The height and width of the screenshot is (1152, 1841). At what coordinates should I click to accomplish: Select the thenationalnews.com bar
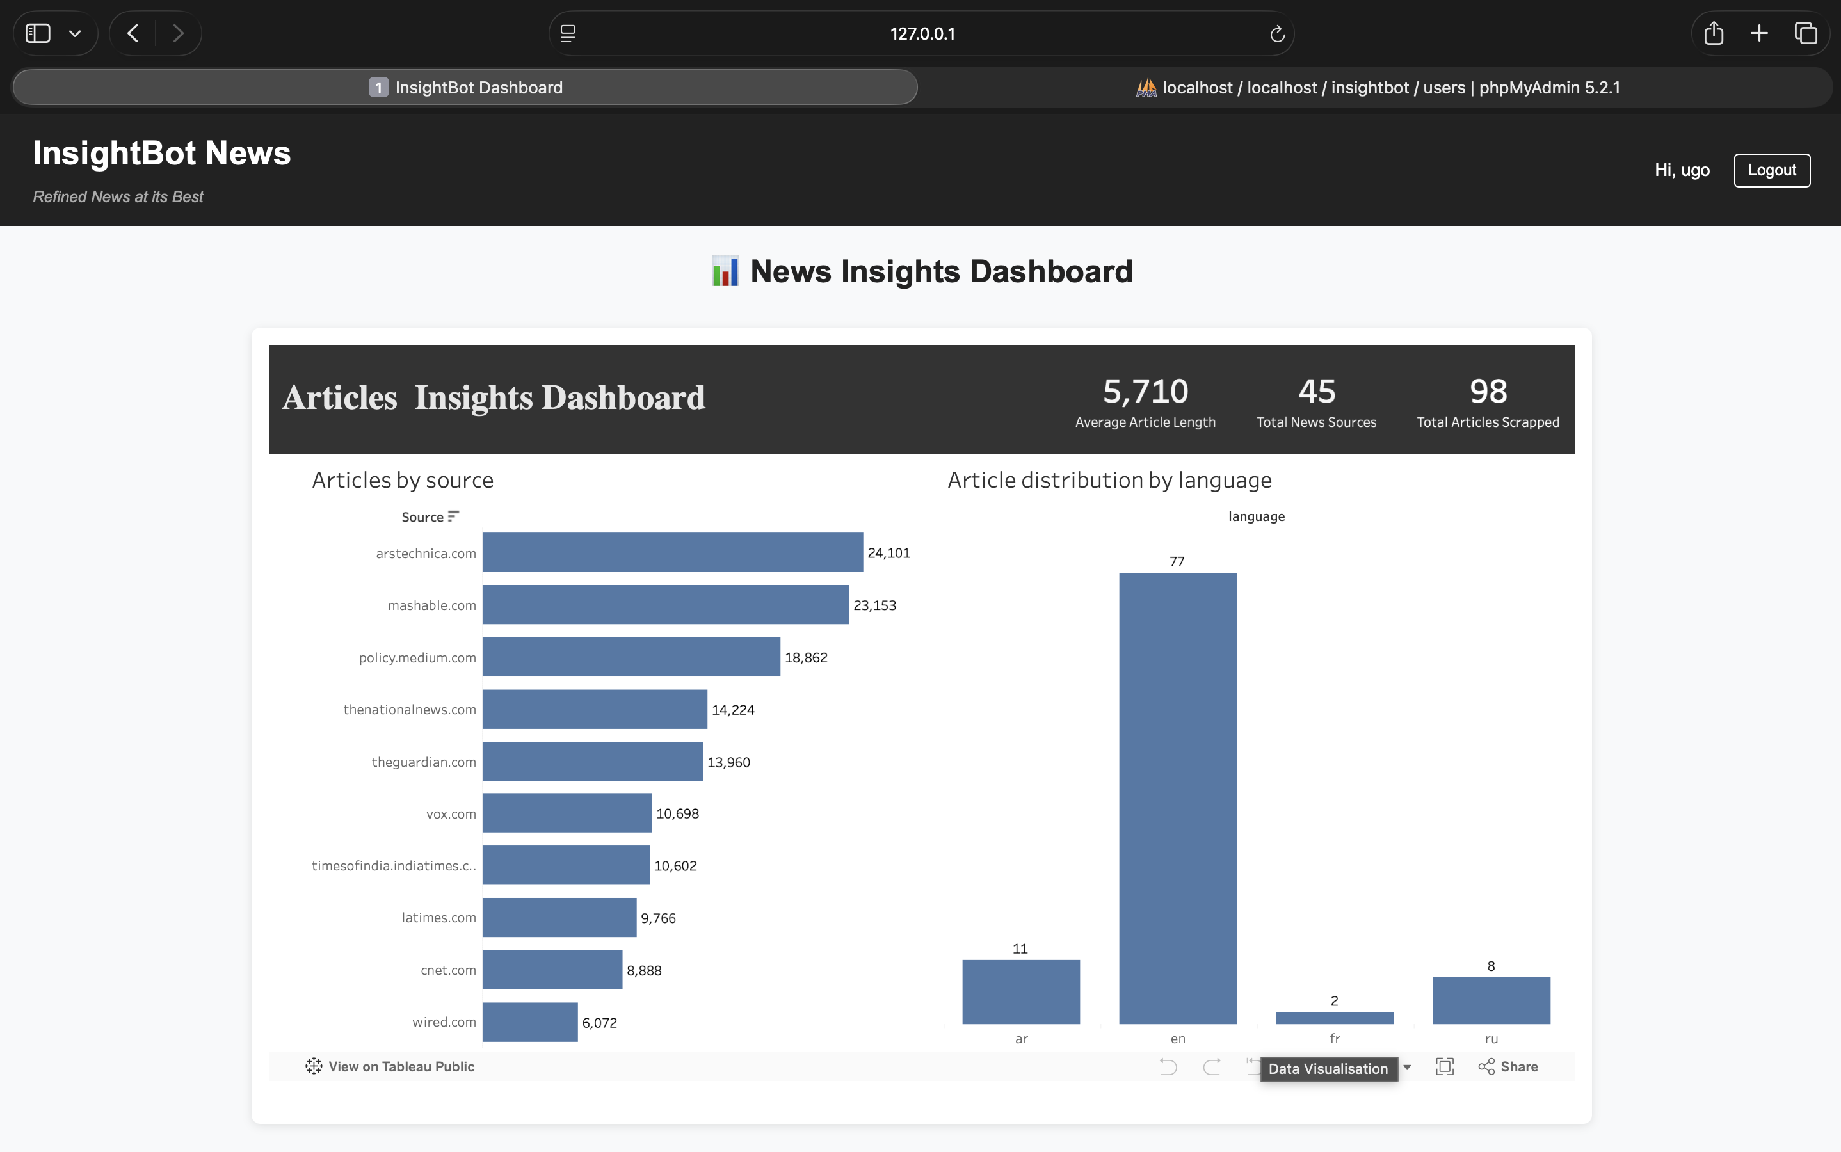click(x=595, y=709)
